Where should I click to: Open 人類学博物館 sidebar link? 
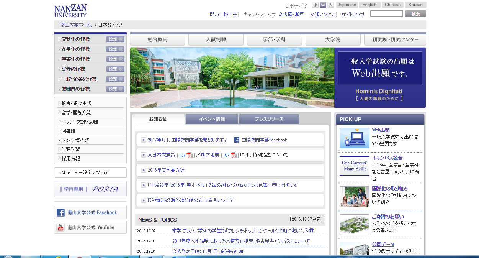(x=75, y=140)
